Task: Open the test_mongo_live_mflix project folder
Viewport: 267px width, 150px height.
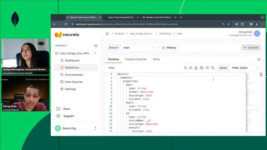Action: 75,53
